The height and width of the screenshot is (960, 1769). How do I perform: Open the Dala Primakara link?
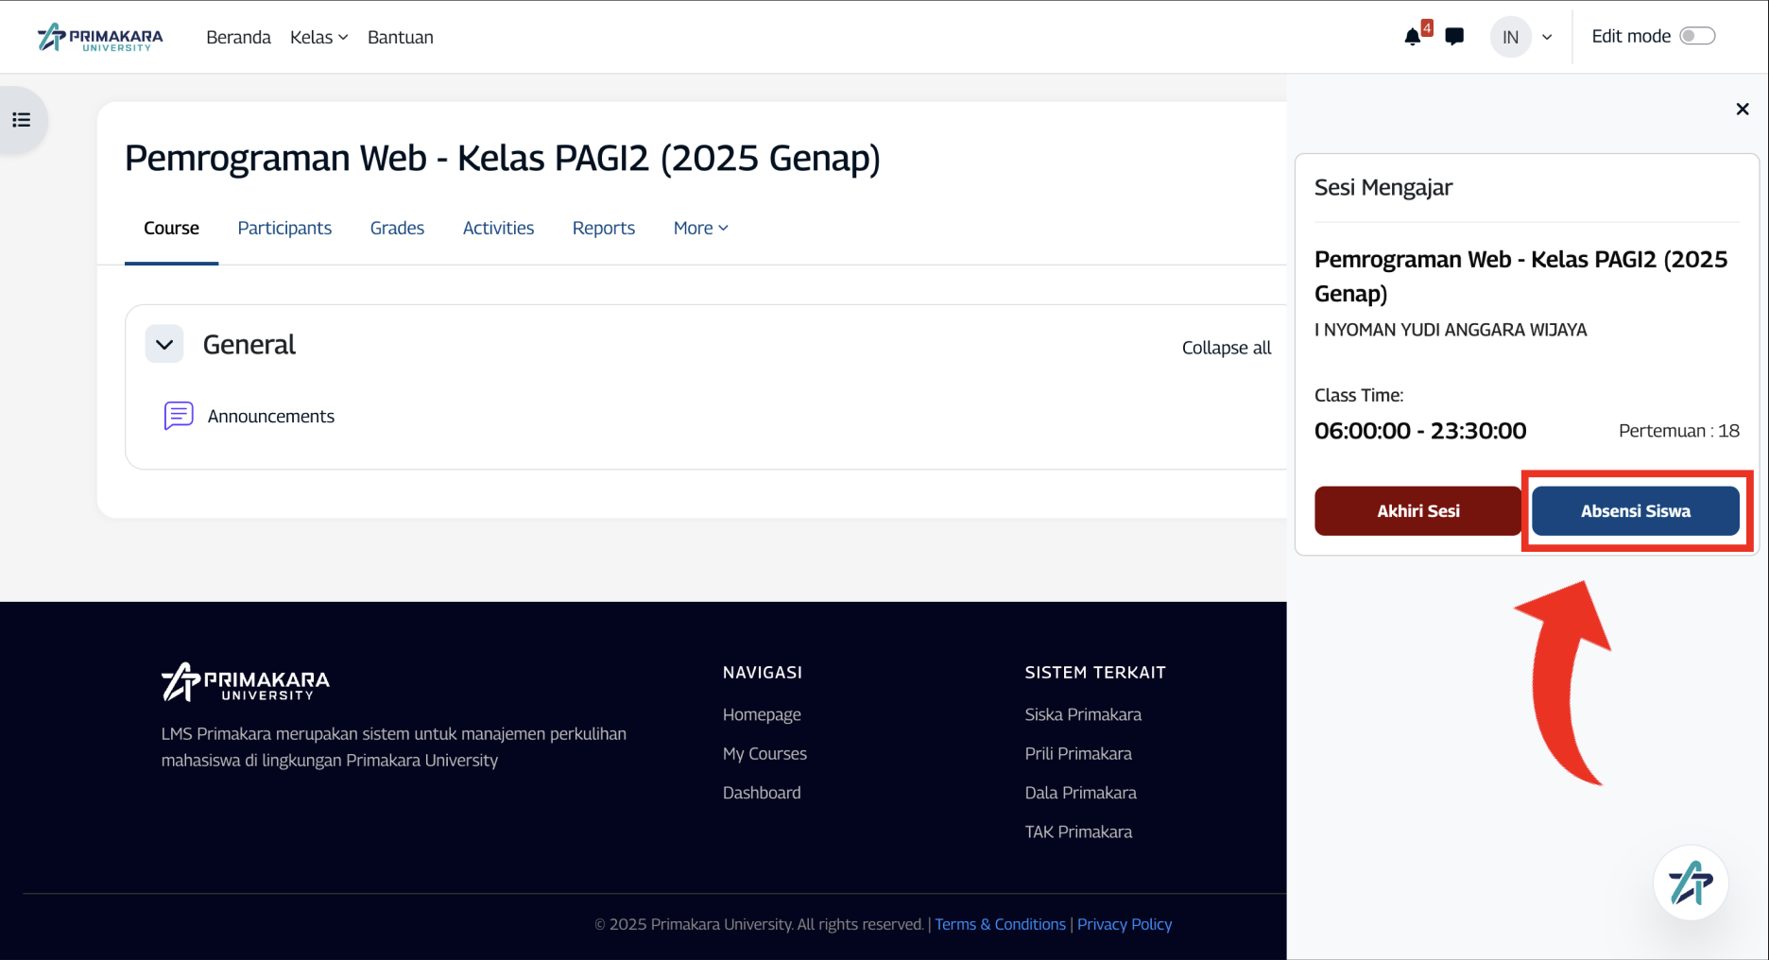click(x=1081, y=793)
